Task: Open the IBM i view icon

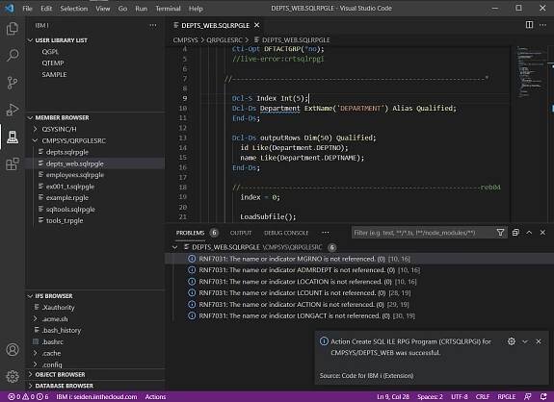Action: [x=13, y=137]
